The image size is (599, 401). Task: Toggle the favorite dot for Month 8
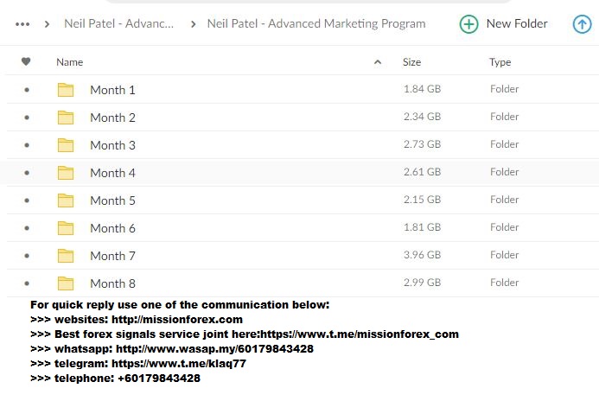click(27, 283)
